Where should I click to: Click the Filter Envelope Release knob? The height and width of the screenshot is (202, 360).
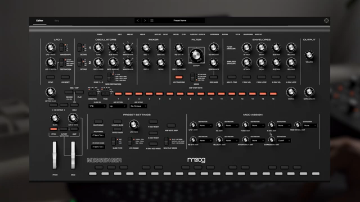(291, 48)
